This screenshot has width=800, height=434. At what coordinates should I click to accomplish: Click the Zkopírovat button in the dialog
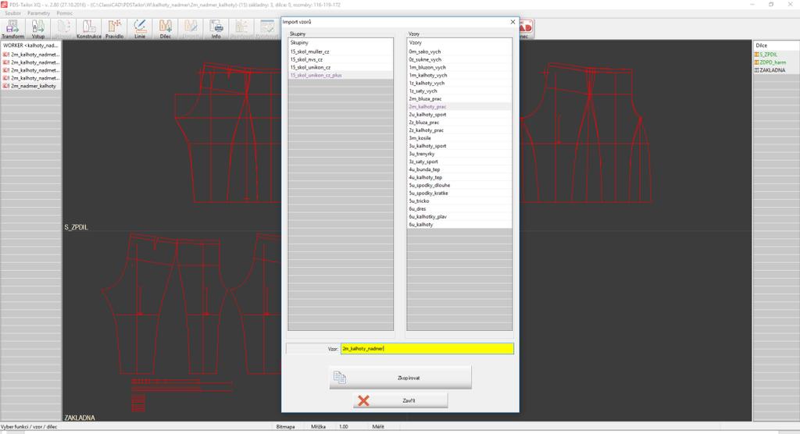tap(401, 378)
